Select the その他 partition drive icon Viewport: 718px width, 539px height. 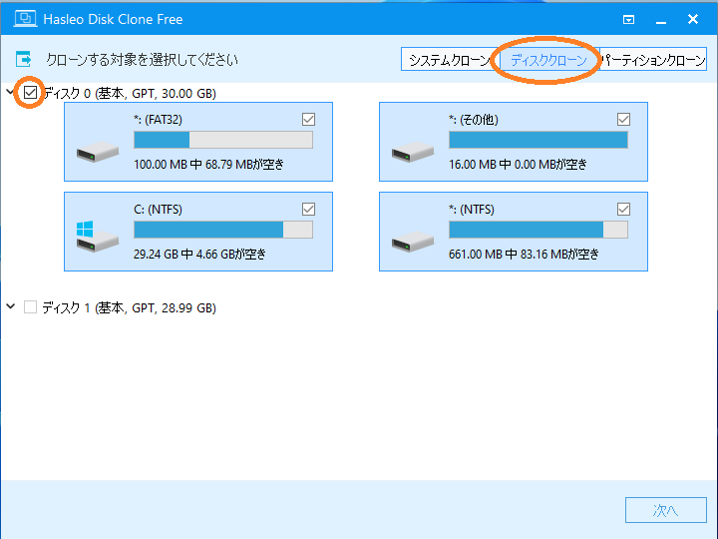[413, 152]
